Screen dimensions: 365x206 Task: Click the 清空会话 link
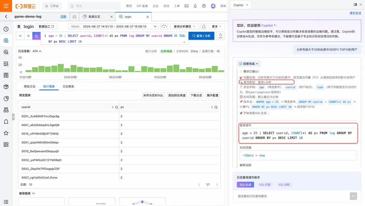click(x=355, y=13)
